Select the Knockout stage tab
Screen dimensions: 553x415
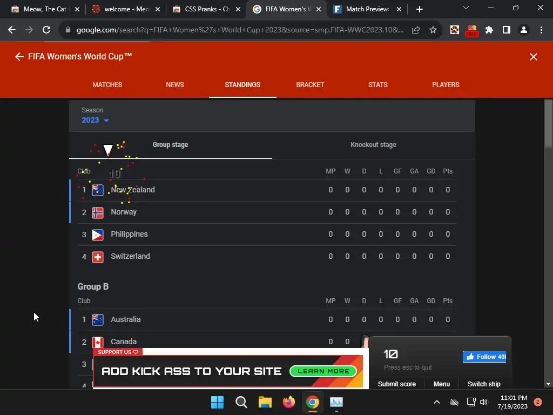click(x=373, y=145)
